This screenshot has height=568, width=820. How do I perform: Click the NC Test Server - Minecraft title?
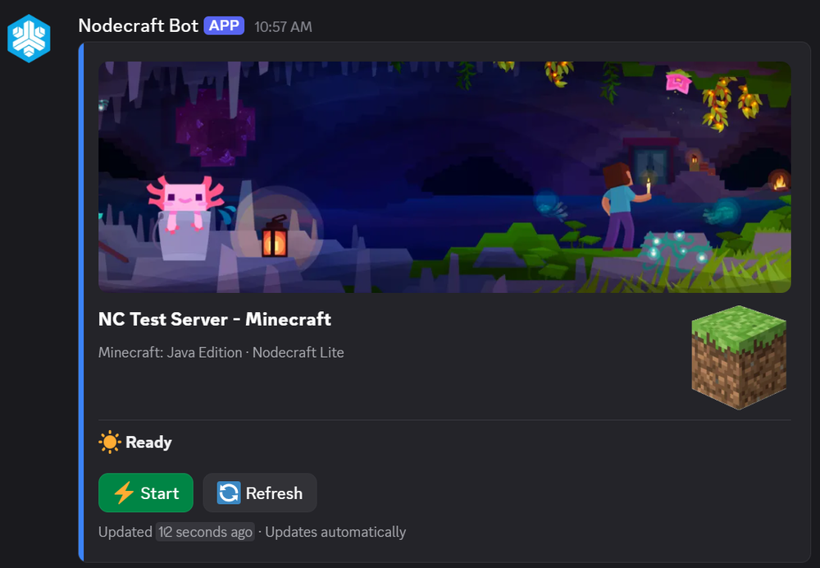[214, 318]
